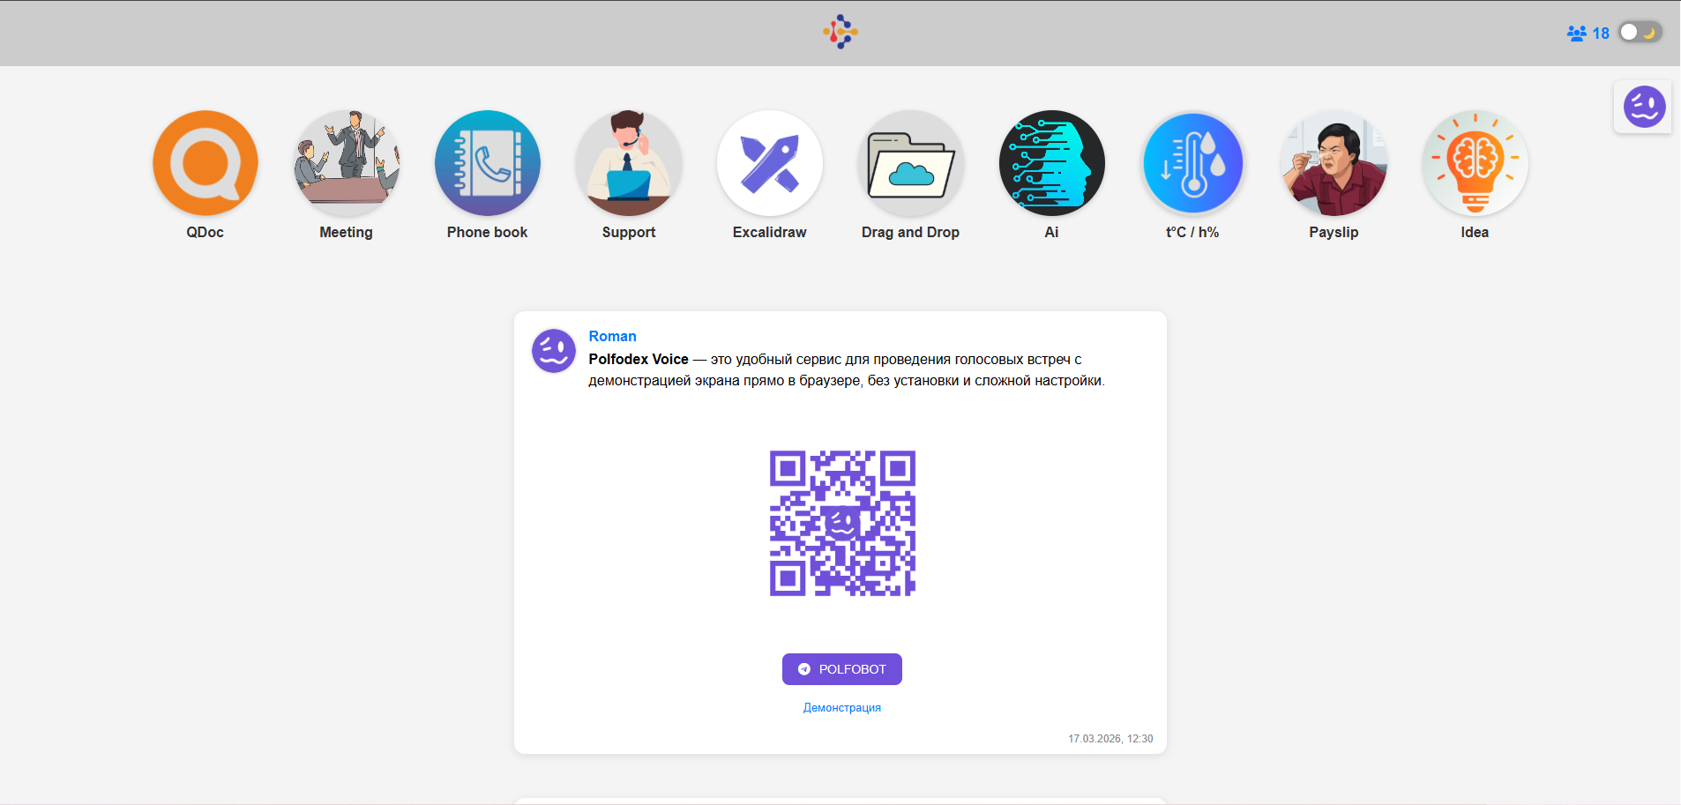Viewport: 1681px width, 805px height.
Task: Click the online users icon showing 18
Action: coord(1577,34)
